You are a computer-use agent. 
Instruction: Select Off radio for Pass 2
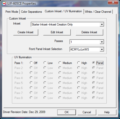coord(31,68)
